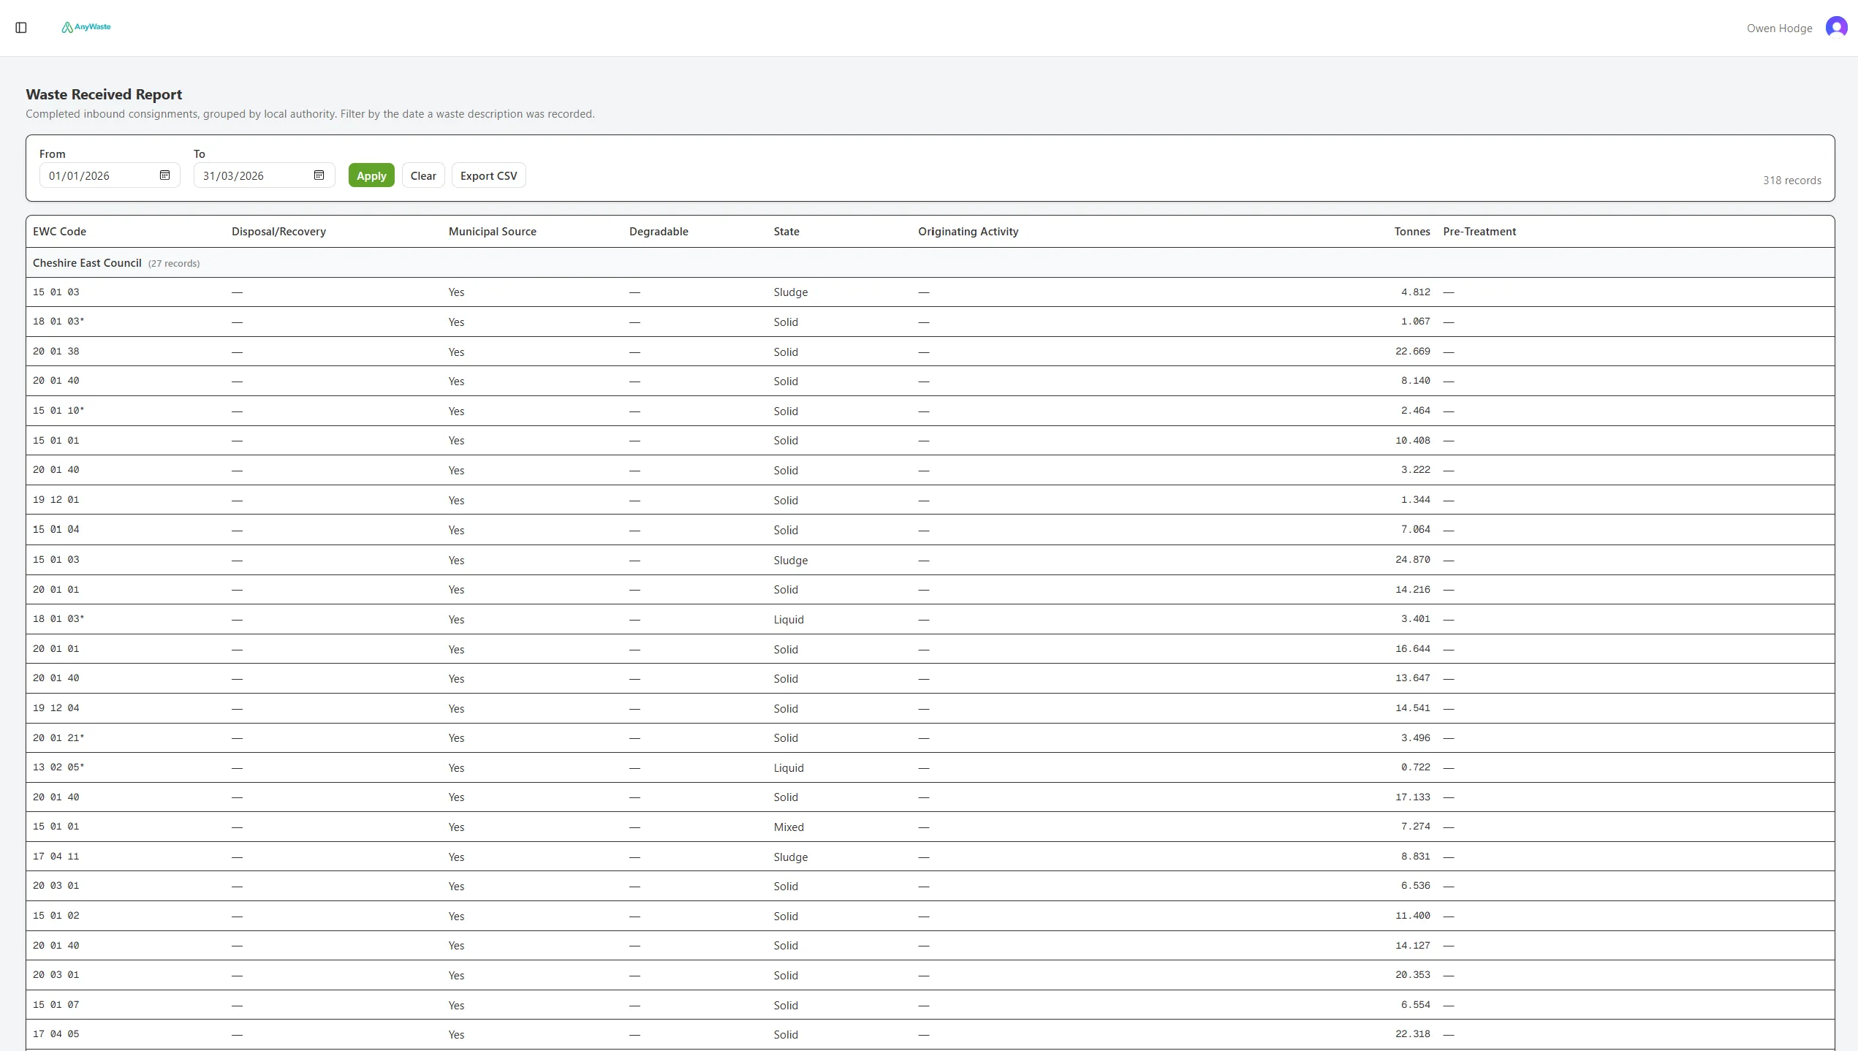This screenshot has width=1858, height=1051.
Task: Click the AnyWaste logo
Action: (x=86, y=27)
